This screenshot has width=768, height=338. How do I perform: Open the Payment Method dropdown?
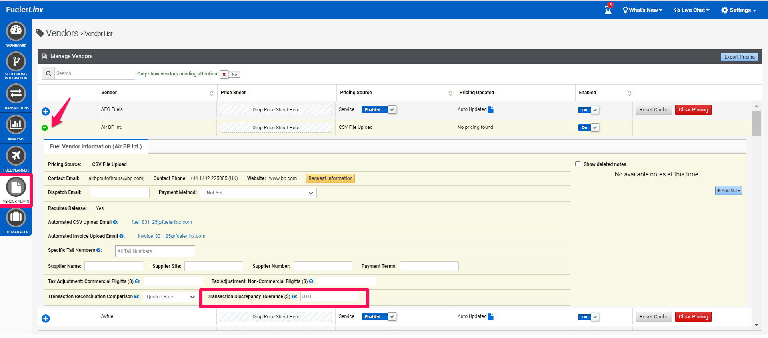point(258,193)
